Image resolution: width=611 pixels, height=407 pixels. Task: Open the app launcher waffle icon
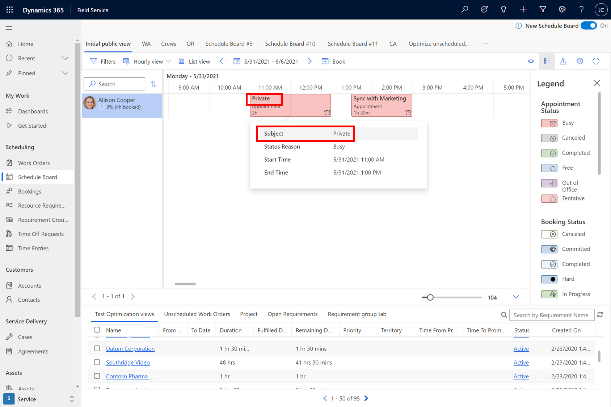click(10, 10)
